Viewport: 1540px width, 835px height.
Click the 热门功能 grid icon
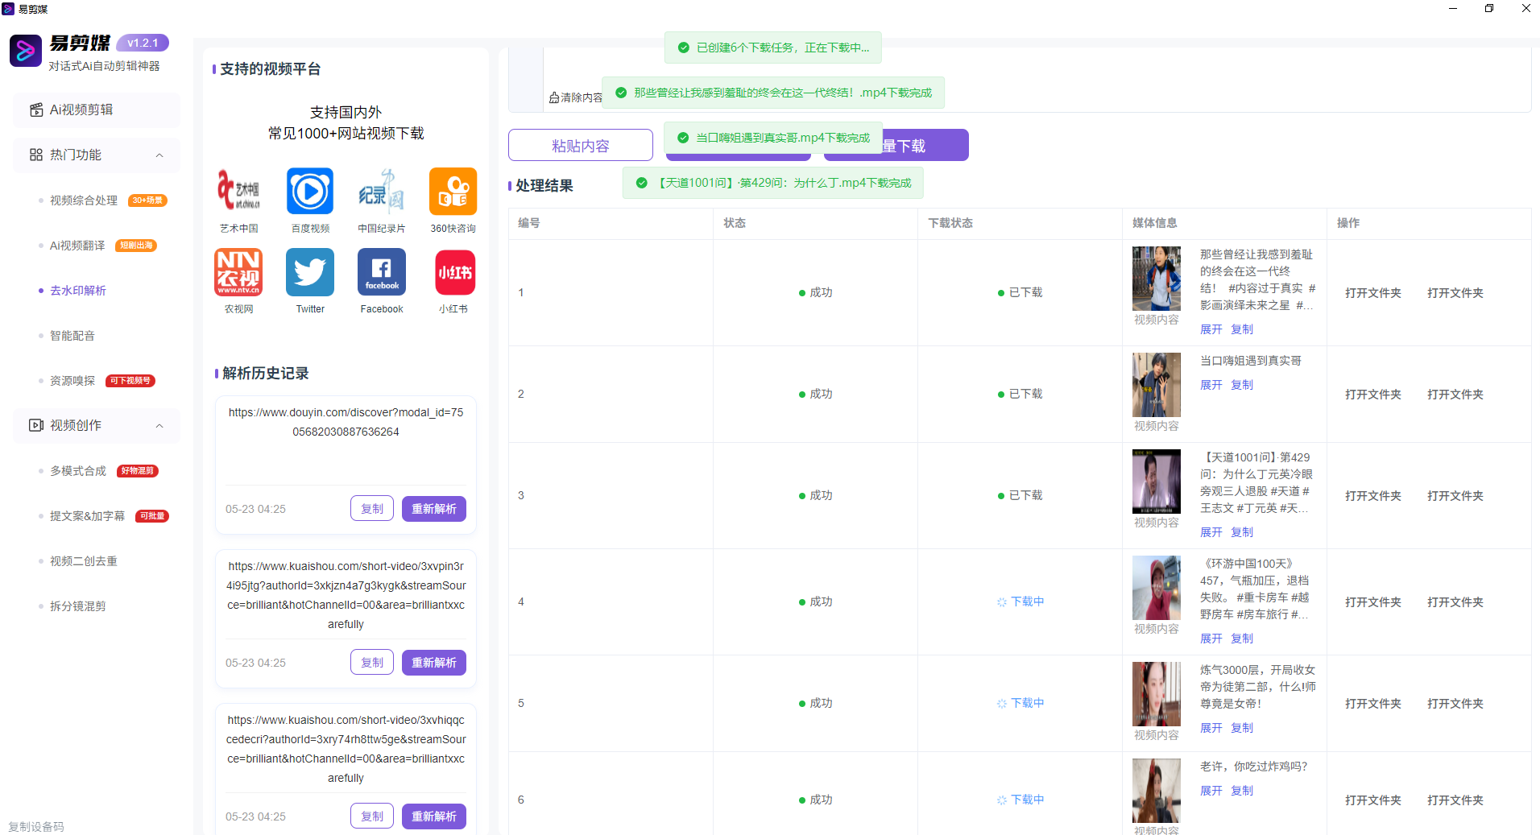36,155
